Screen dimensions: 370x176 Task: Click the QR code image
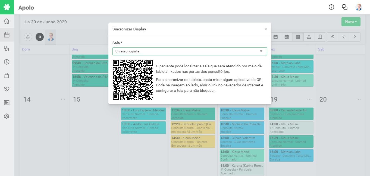click(133, 80)
